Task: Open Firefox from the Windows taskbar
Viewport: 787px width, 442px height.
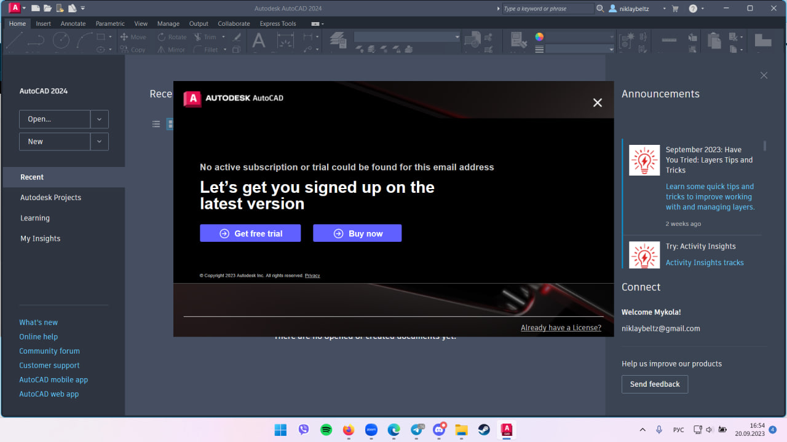Action: pos(349,430)
